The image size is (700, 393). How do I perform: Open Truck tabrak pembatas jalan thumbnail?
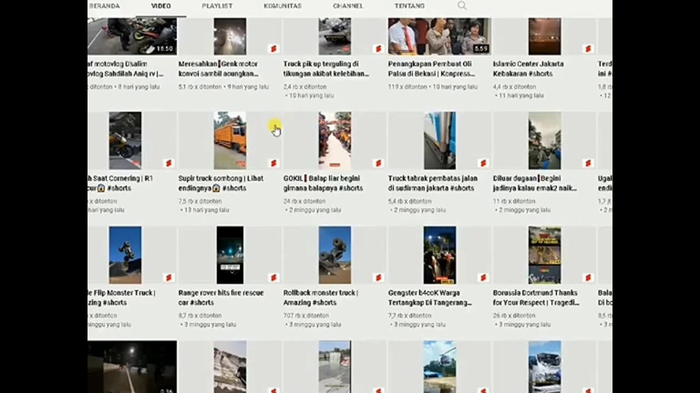[440, 140]
